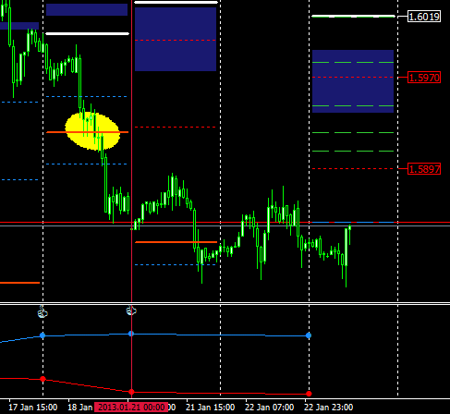Select the red dashed line at the 1.5897 level
Viewport: 450px width, 414px height.
pyautogui.click(x=353, y=169)
